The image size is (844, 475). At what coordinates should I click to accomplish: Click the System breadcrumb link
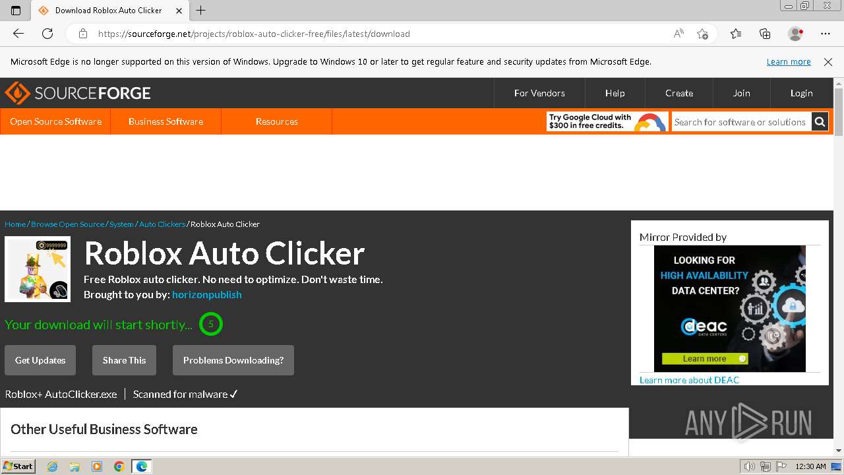(x=121, y=224)
